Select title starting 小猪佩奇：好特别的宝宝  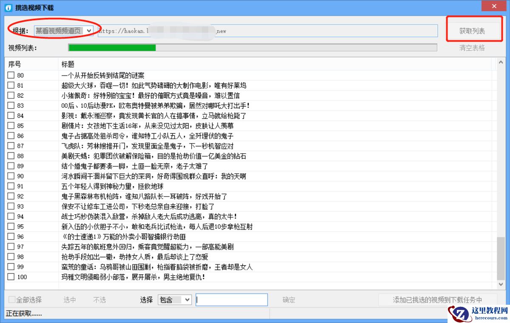click(x=150, y=95)
